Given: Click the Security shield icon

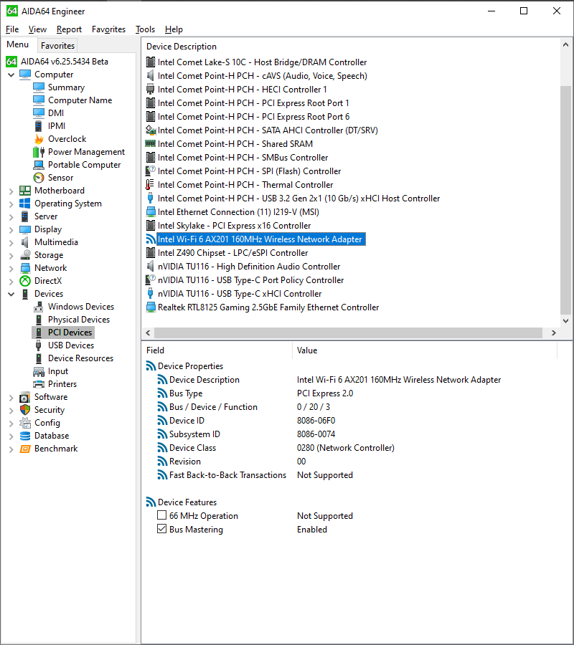Looking at the screenshot, I should (x=25, y=410).
